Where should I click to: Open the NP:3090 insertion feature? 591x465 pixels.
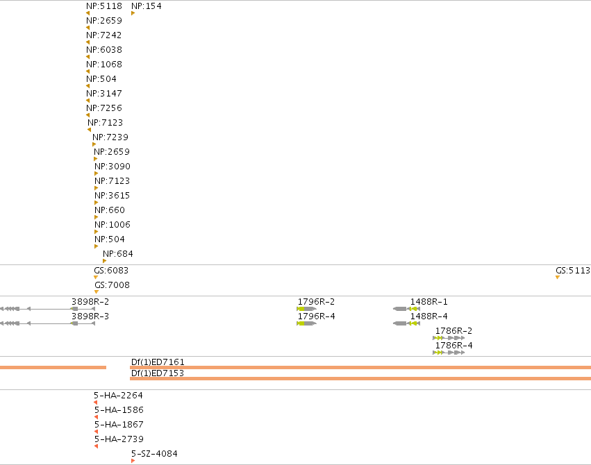(x=113, y=167)
